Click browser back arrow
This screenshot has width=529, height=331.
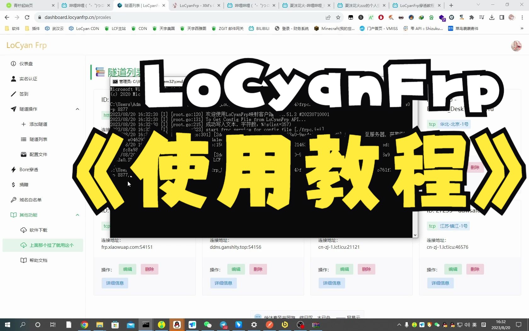point(7,17)
